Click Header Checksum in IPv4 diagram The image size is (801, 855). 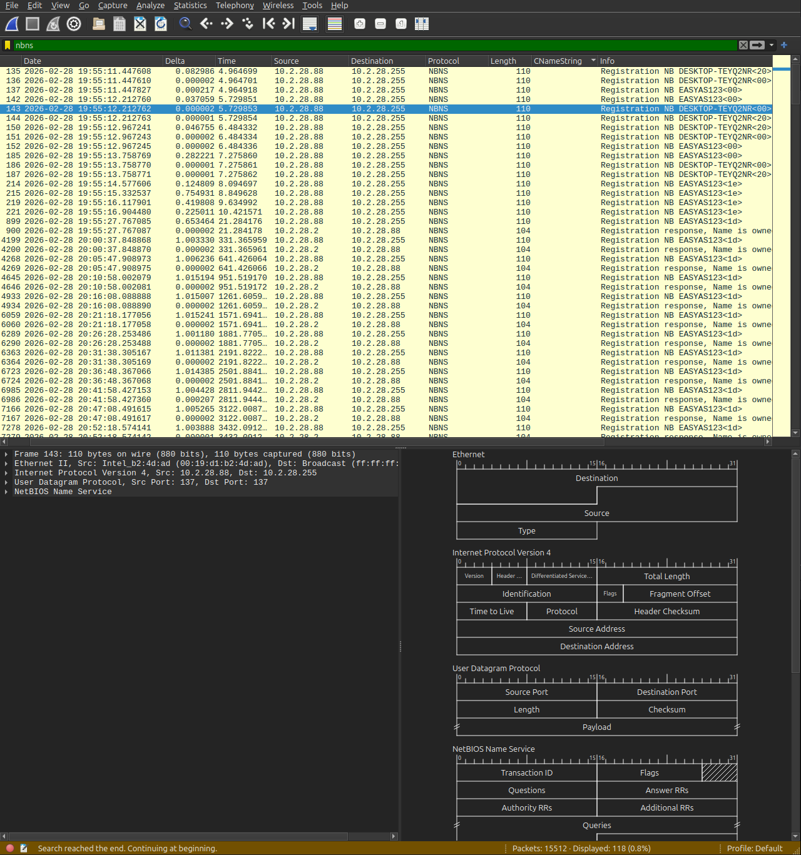tap(667, 611)
